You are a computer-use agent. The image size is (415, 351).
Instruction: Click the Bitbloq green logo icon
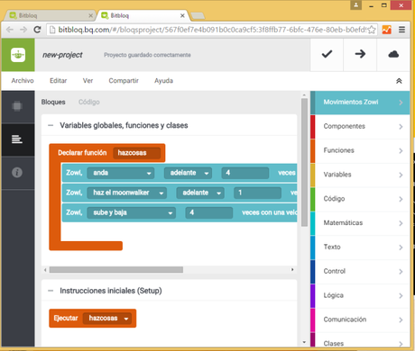click(x=18, y=55)
